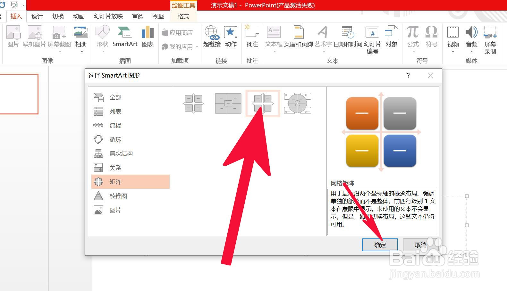Image resolution: width=507 pixels, height=291 pixels.
Task: Click the Grid Matrix (网格矩阵) preview image
Action: click(381, 132)
